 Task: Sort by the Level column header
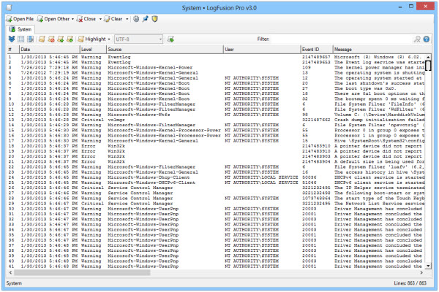tap(87, 49)
